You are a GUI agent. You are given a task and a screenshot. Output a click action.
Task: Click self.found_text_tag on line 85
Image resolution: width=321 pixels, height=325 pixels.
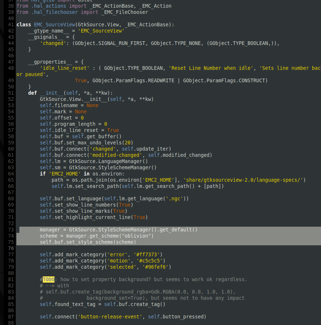pyautogui.click(x=68, y=305)
